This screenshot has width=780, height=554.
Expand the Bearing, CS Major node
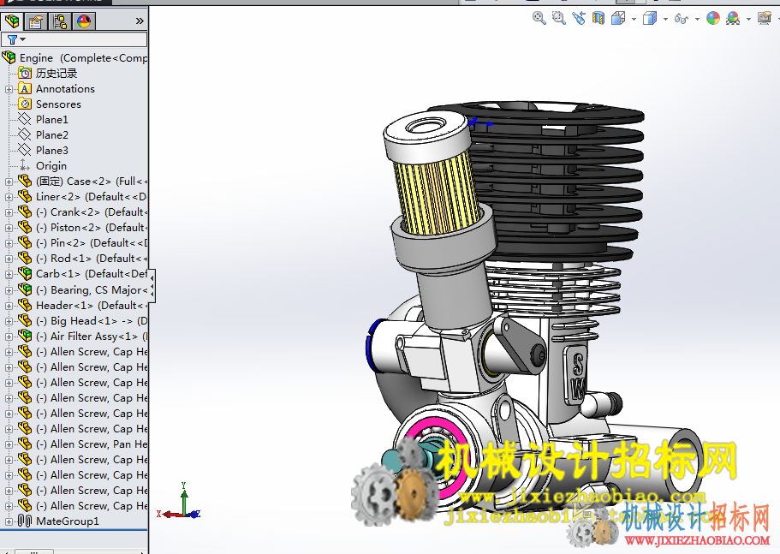(x=9, y=290)
